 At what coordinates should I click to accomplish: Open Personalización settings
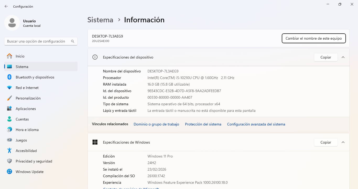[41, 98]
